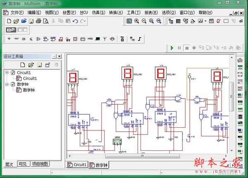Open the 帮助(H) menu
Image resolution: width=248 pixels, height=178 pixels.
[x=205, y=13]
